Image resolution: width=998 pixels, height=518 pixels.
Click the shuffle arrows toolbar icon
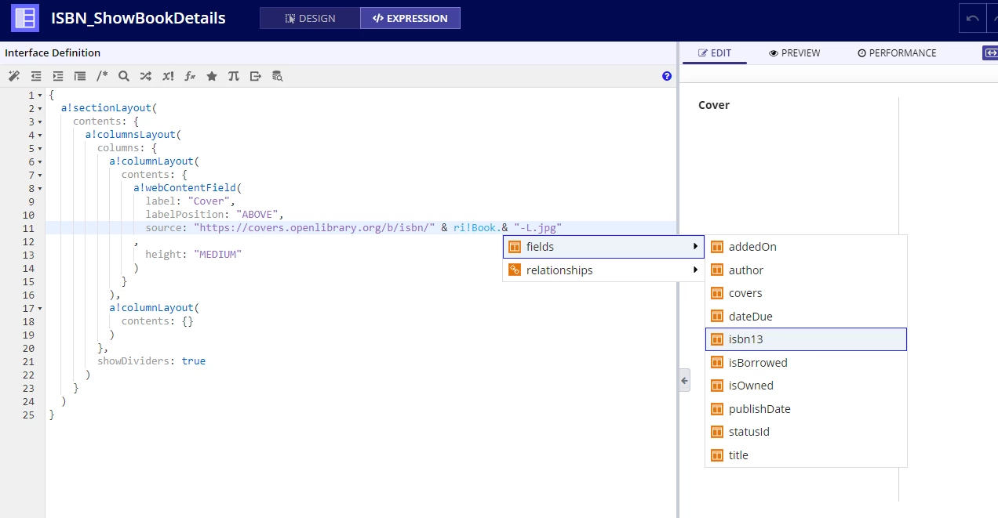[x=146, y=76]
